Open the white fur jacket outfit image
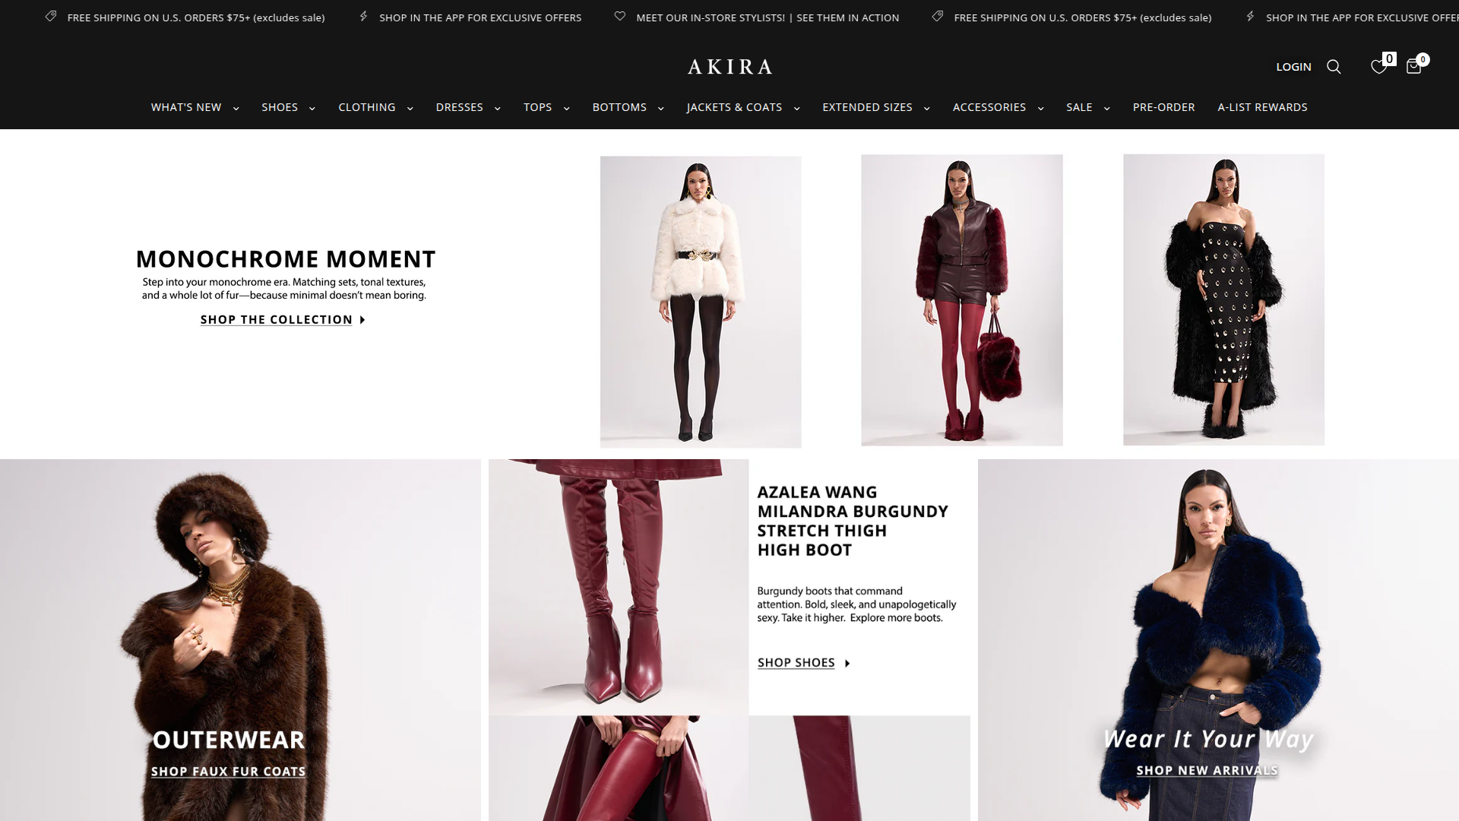This screenshot has height=821, width=1459. 701,302
